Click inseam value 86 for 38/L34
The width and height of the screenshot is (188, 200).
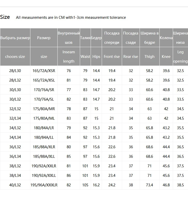click(69, 176)
